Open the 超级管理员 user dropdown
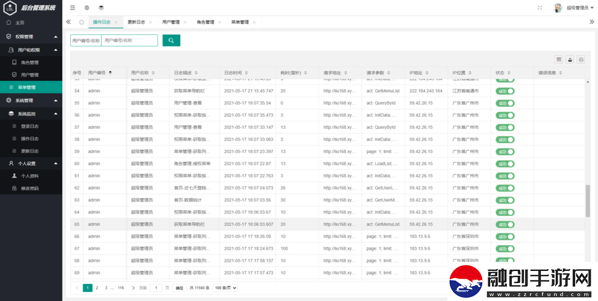This screenshot has width=598, height=301. coord(580,8)
